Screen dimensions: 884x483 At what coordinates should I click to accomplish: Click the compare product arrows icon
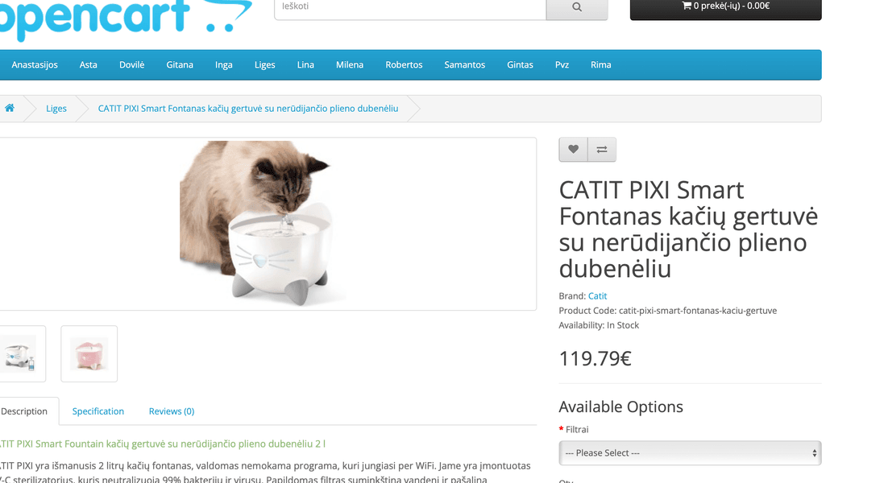601,149
